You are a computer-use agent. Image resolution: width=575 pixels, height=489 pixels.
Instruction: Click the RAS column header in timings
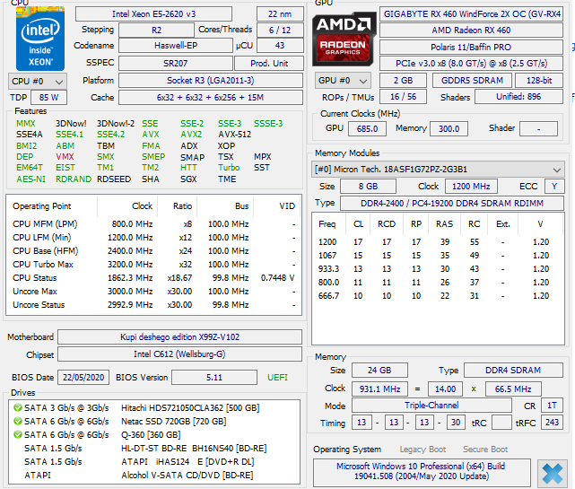[x=444, y=224]
